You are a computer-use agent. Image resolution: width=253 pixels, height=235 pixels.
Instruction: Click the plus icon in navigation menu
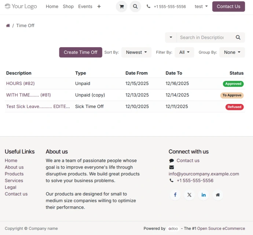click(99, 7)
